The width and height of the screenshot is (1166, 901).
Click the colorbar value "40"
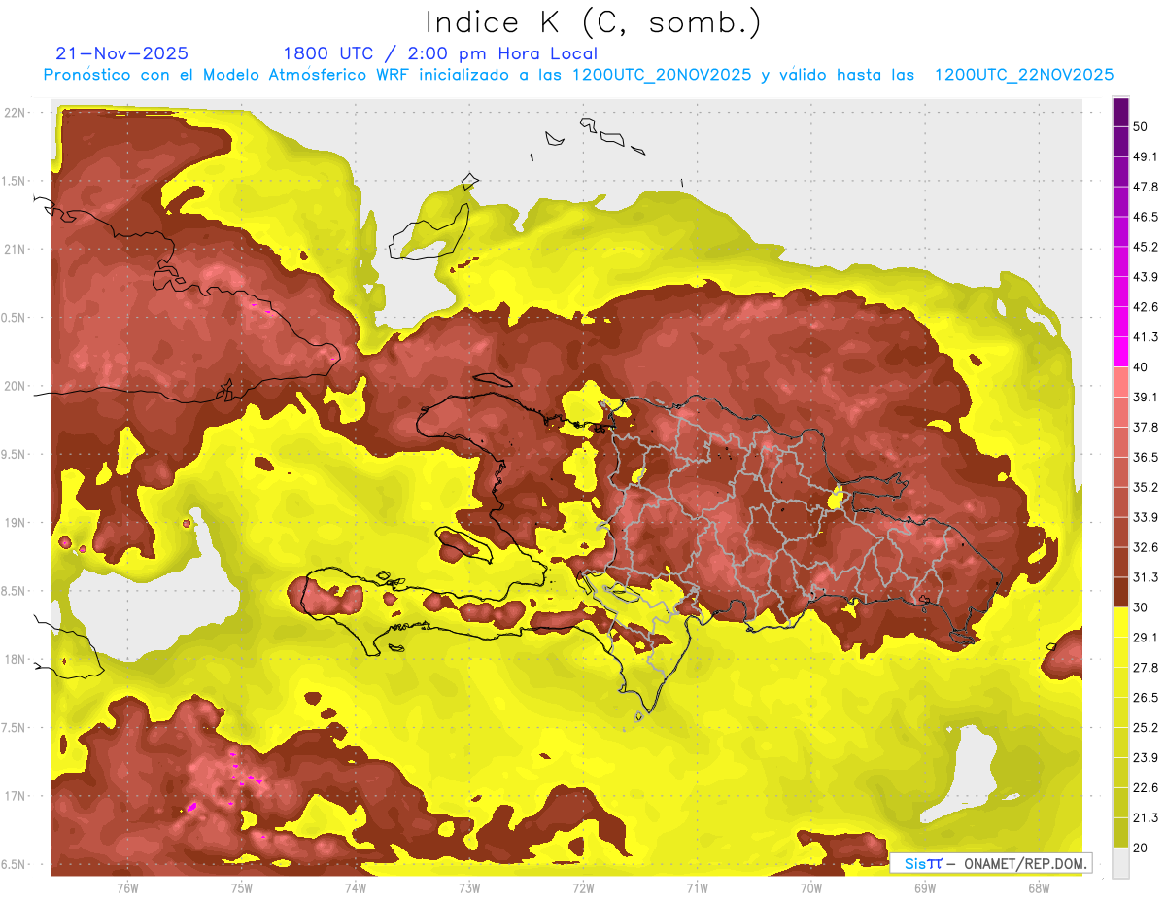pos(1142,367)
